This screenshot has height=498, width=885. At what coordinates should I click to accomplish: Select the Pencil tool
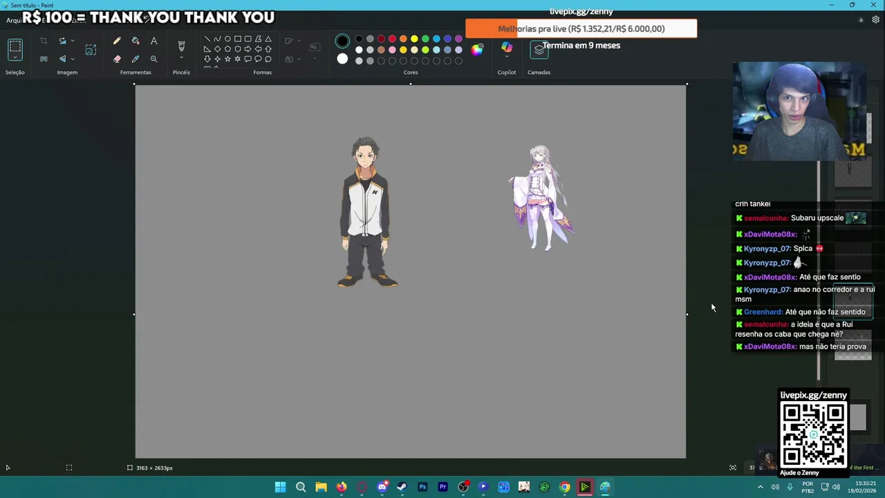pos(117,41)
